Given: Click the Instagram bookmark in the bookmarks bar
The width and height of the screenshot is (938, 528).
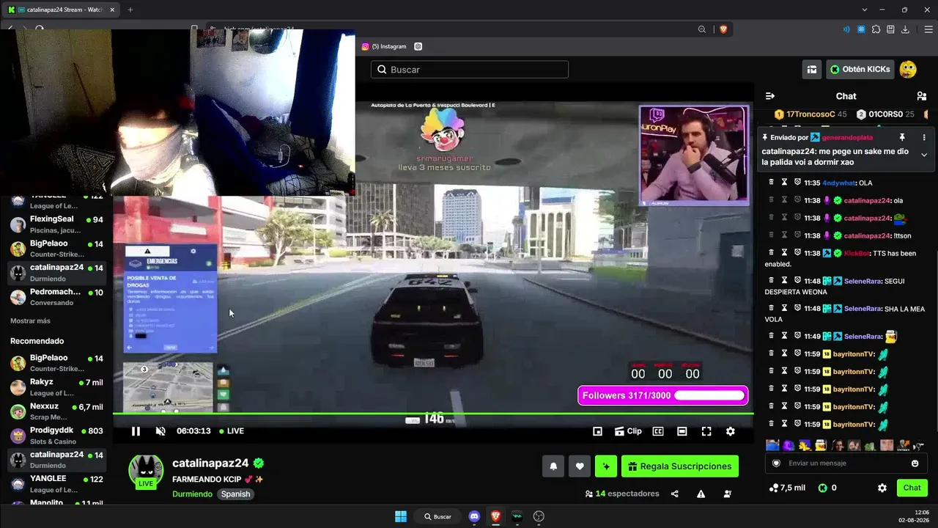Looking at the screenshot, I should (x=384, y=46).
